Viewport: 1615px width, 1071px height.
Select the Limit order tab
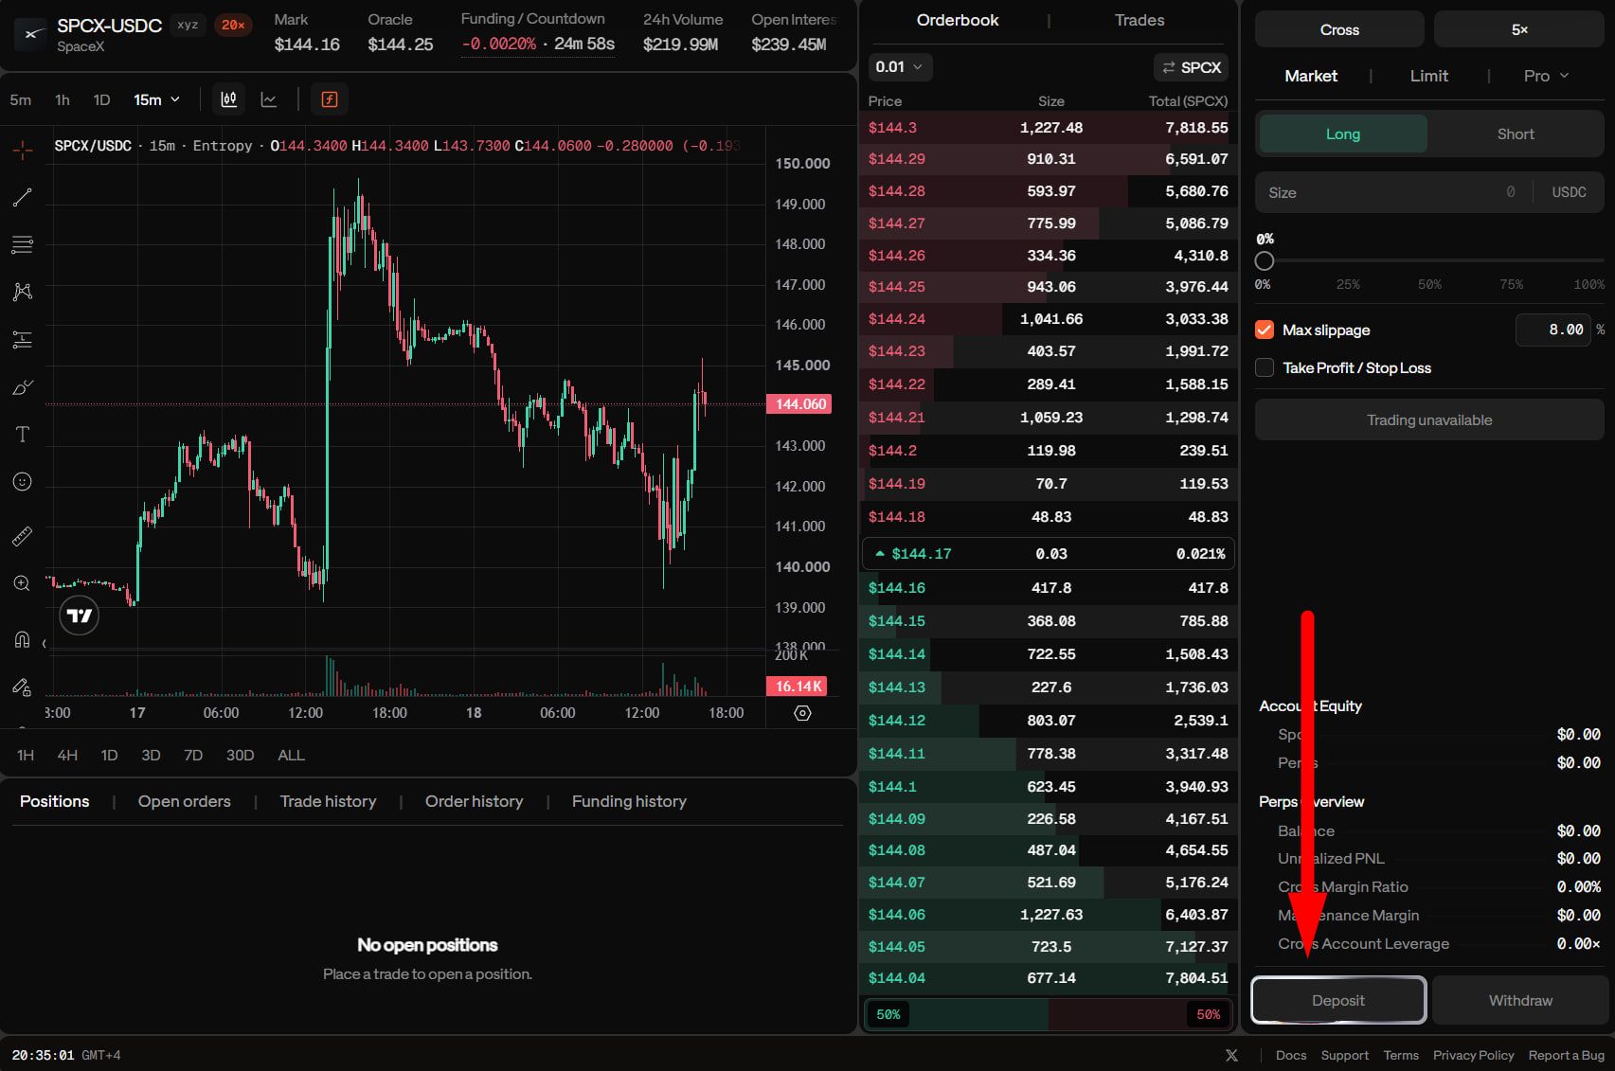click(x=1428, y=76)
